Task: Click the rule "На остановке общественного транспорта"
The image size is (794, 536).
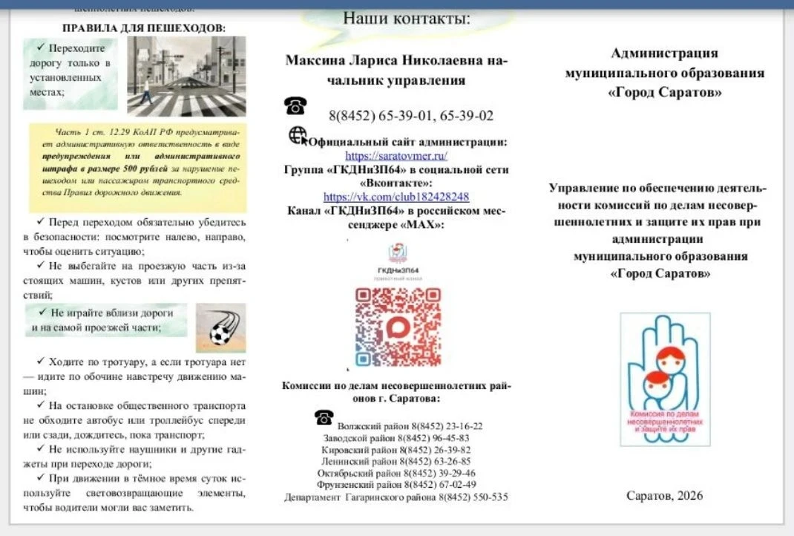Action: click(134, 420)
